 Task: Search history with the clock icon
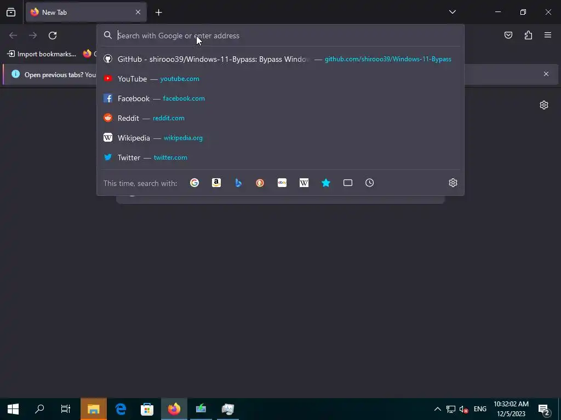point(370,183)
